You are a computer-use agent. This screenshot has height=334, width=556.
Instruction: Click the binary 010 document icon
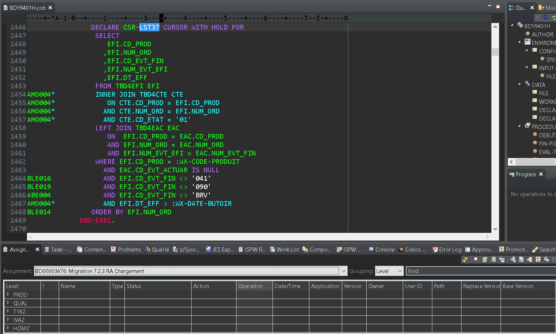pos(521,260)
